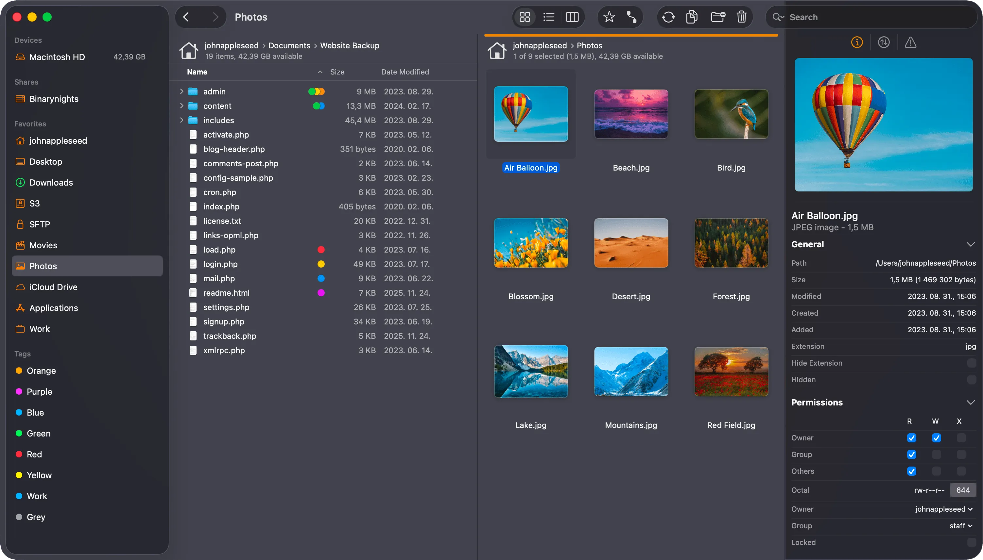
Task: Expand the admin folder
Action: 182,91
